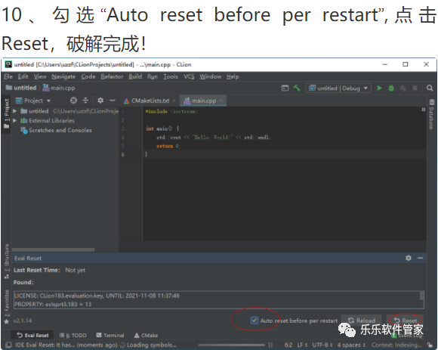Open the Edit menu
This screenshot has width=438, height=350.
tap(23, 76)
